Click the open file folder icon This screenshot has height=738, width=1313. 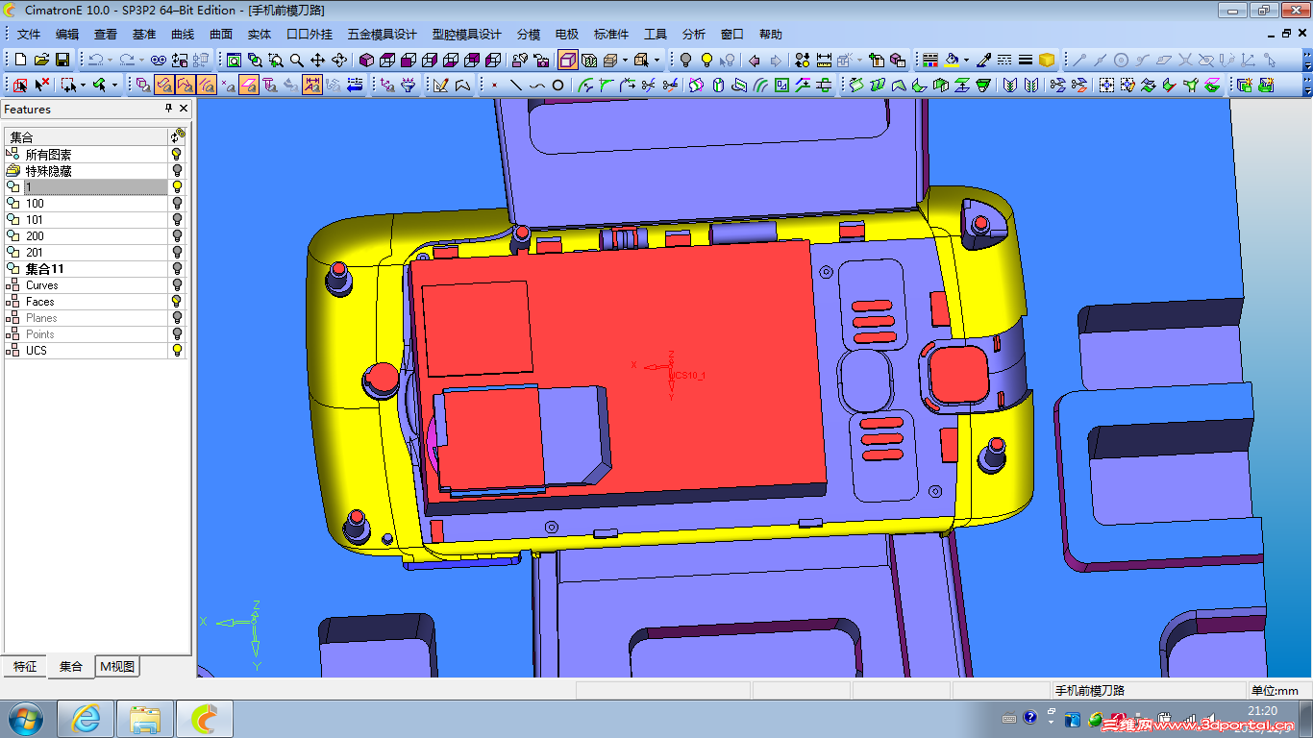41,60
